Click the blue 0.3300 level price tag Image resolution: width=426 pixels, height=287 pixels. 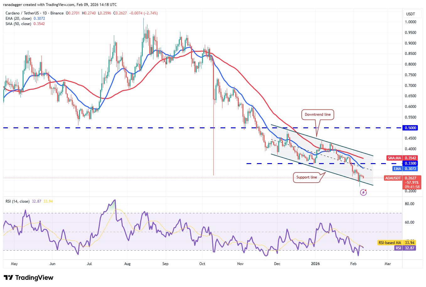pyautogui.click(x=410, y=163)
